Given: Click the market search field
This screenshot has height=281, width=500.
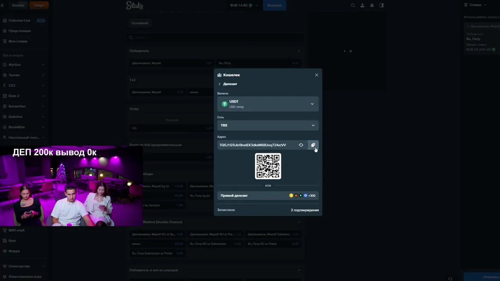Looking at the screenshot, I should [x=216, y=37].
